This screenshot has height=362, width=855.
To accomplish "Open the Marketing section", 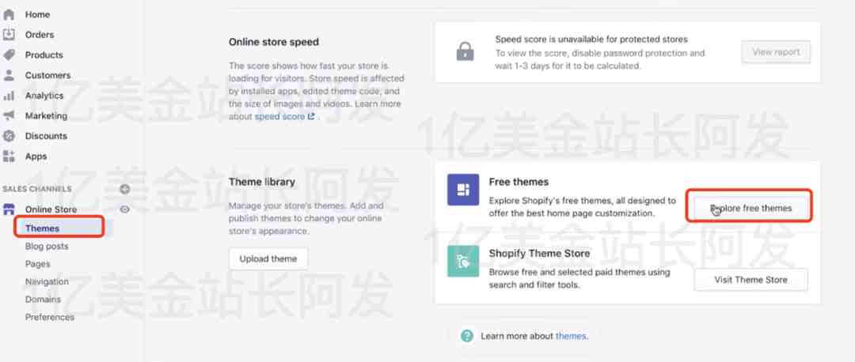I will pos(46,116).
